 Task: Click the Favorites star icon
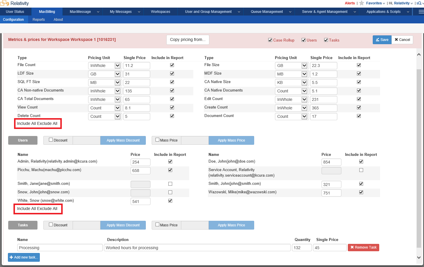click(x=362, y=3)
